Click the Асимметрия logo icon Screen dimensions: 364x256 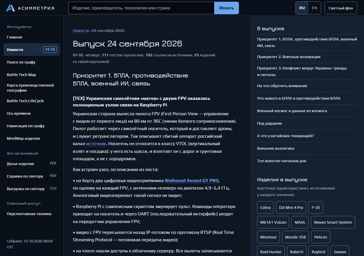tap(10, 8)
